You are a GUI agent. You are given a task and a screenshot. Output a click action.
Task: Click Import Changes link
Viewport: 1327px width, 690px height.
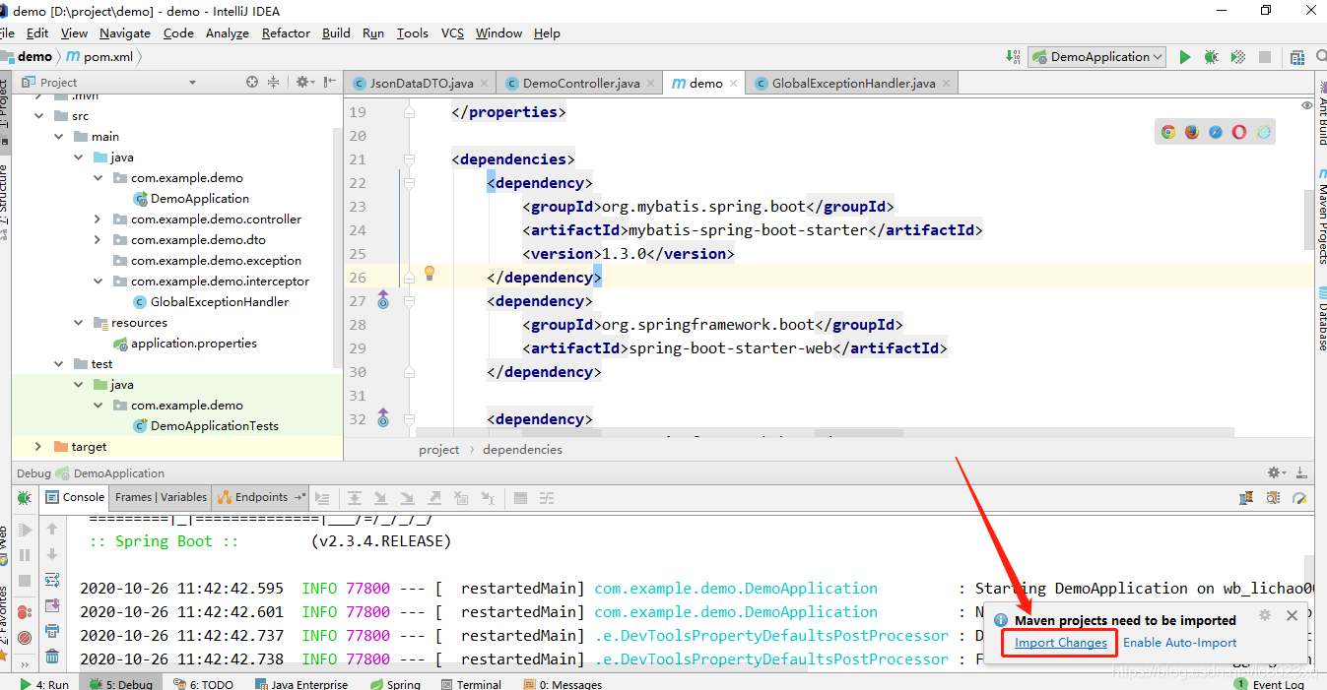coord(1061,643)
